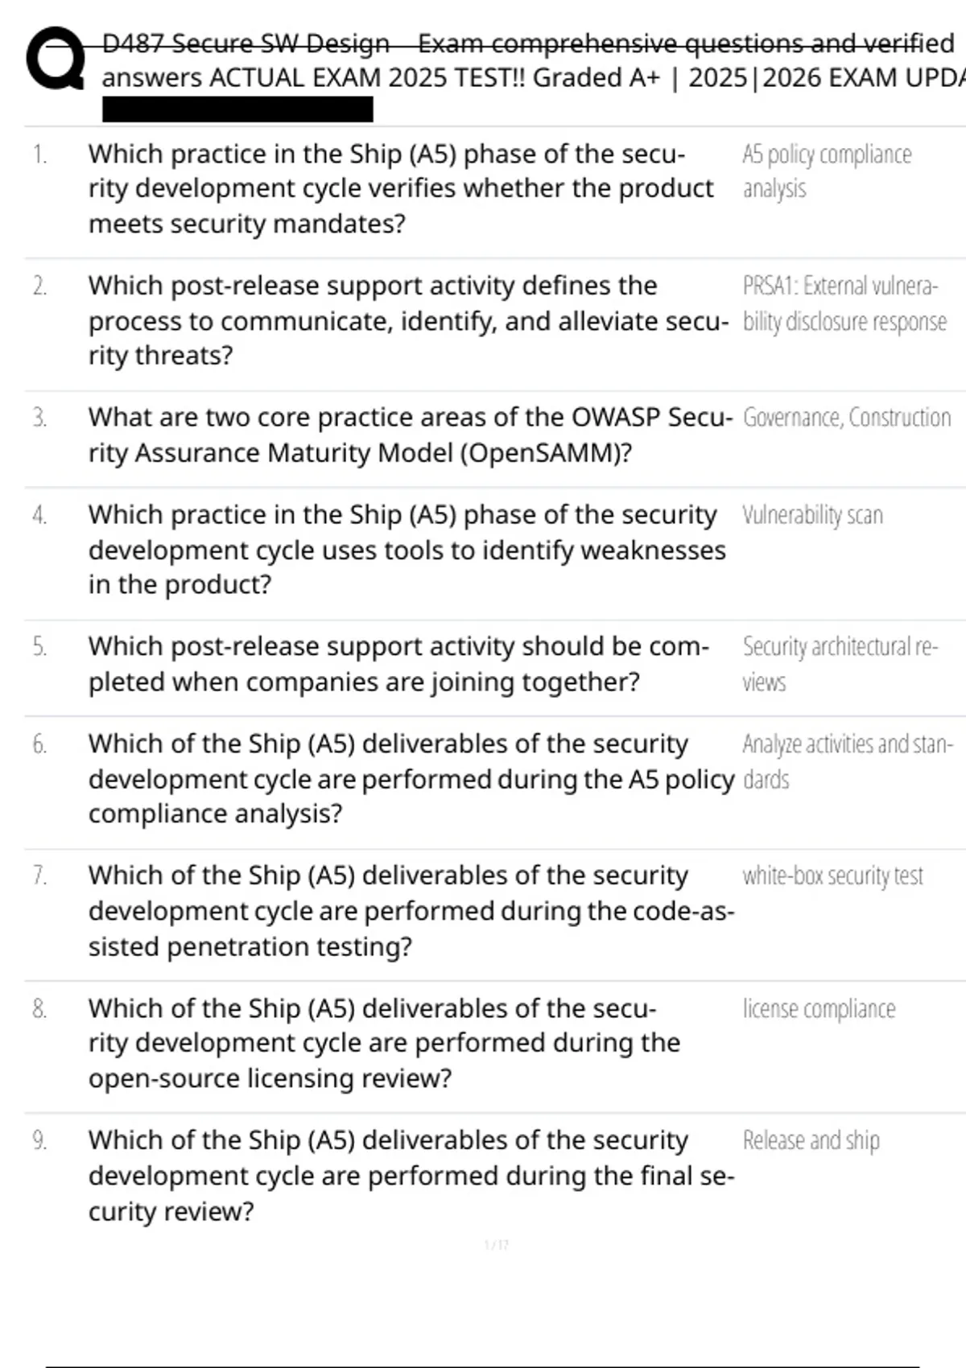Click the Q logo icon at top
The image size is (966, 1368).
tap(55, 59)
